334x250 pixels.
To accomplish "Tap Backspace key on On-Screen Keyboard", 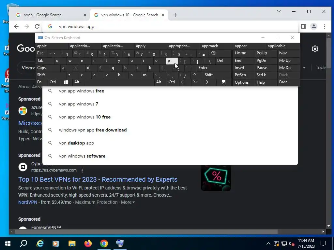I will pyautogui.click(x=213, y=53).
